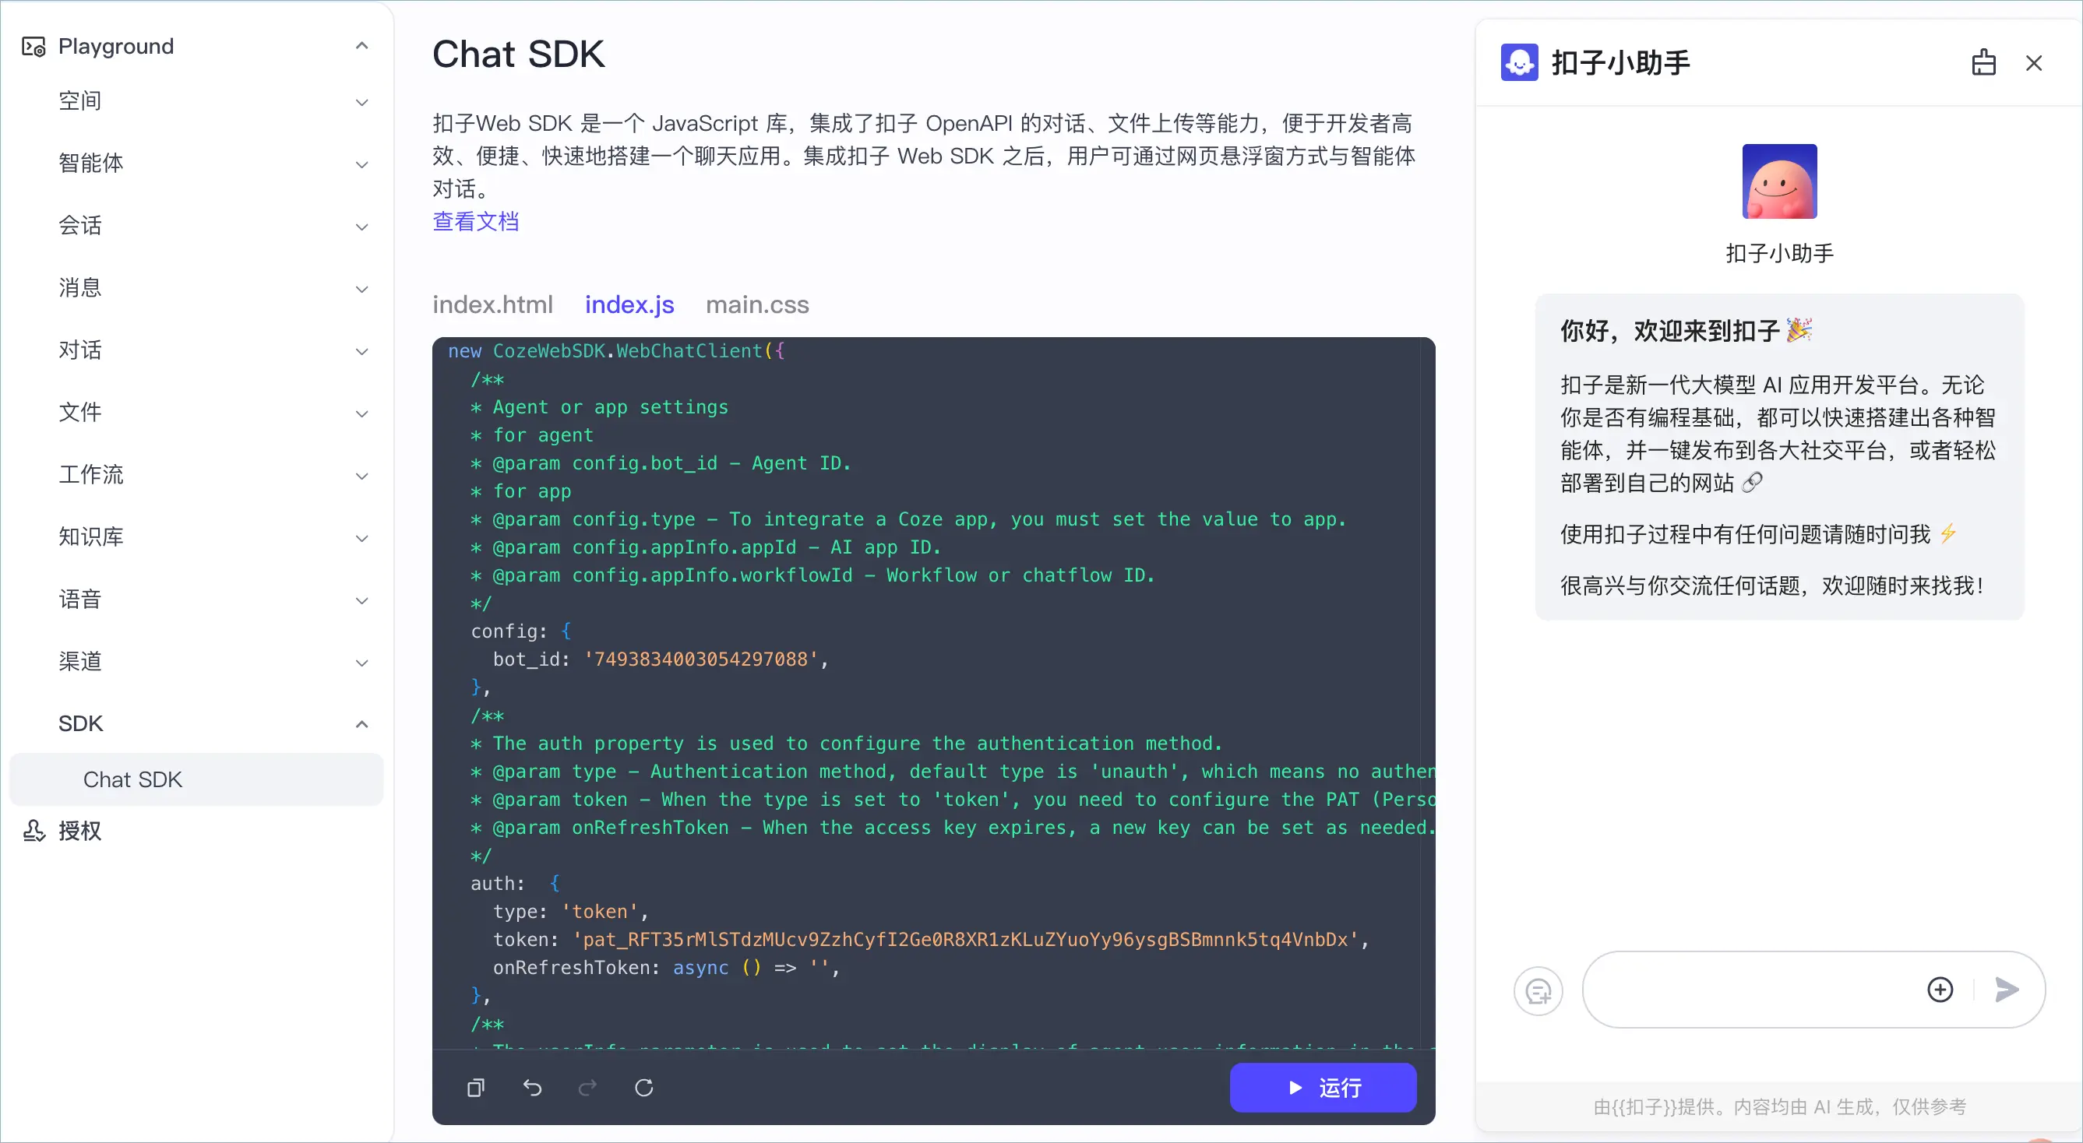Click the pat_ token string in code
The height and width of the screenshot is (1143, 2083).
pos(966,939)
